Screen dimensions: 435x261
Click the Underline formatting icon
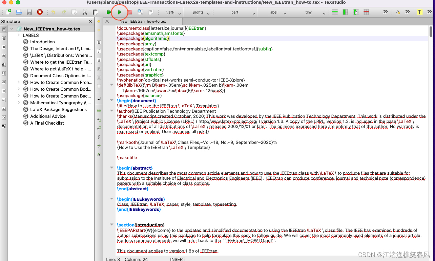click(99, 60)
